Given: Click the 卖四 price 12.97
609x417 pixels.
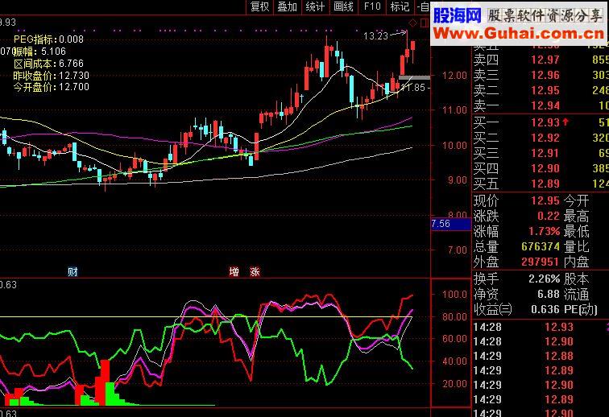Looking at the screenshot, I should coord(545,60).
